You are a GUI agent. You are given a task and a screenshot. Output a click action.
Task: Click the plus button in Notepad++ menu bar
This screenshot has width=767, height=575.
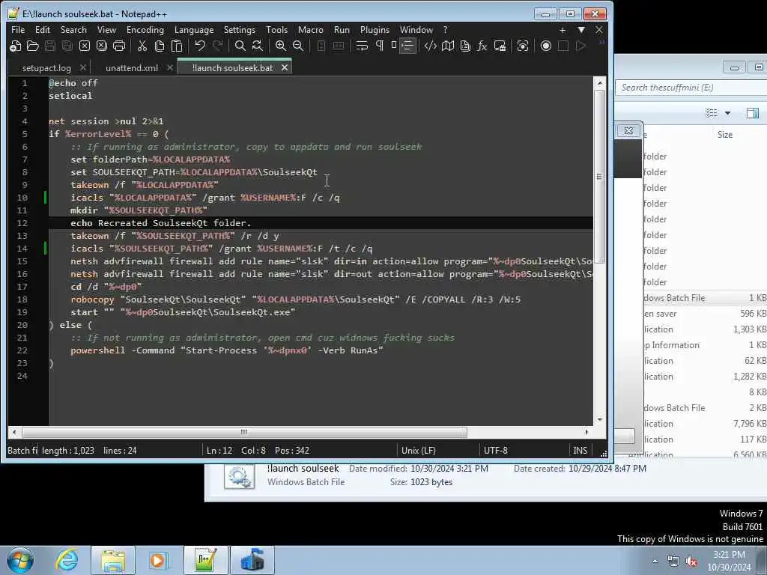coord(563,30)
